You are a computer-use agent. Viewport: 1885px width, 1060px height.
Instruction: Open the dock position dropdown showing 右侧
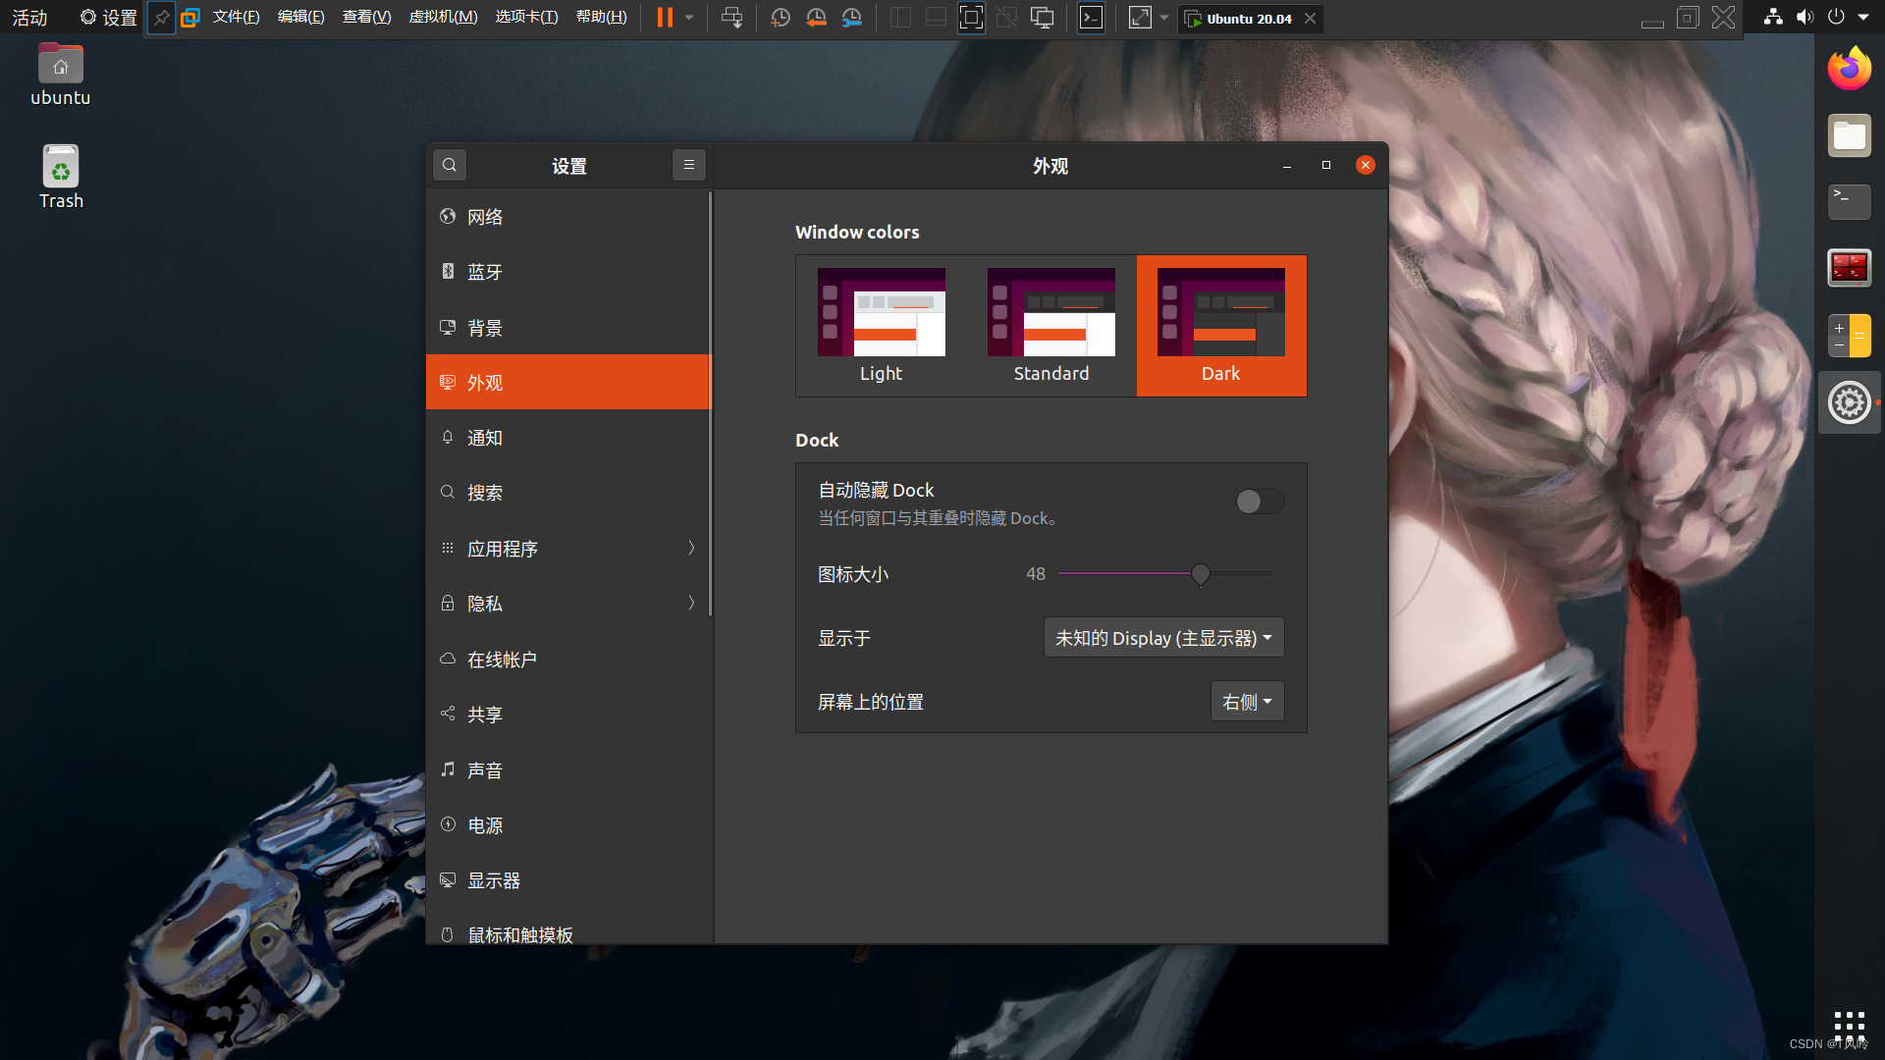pyautogui.click(x=1247, y=701)
